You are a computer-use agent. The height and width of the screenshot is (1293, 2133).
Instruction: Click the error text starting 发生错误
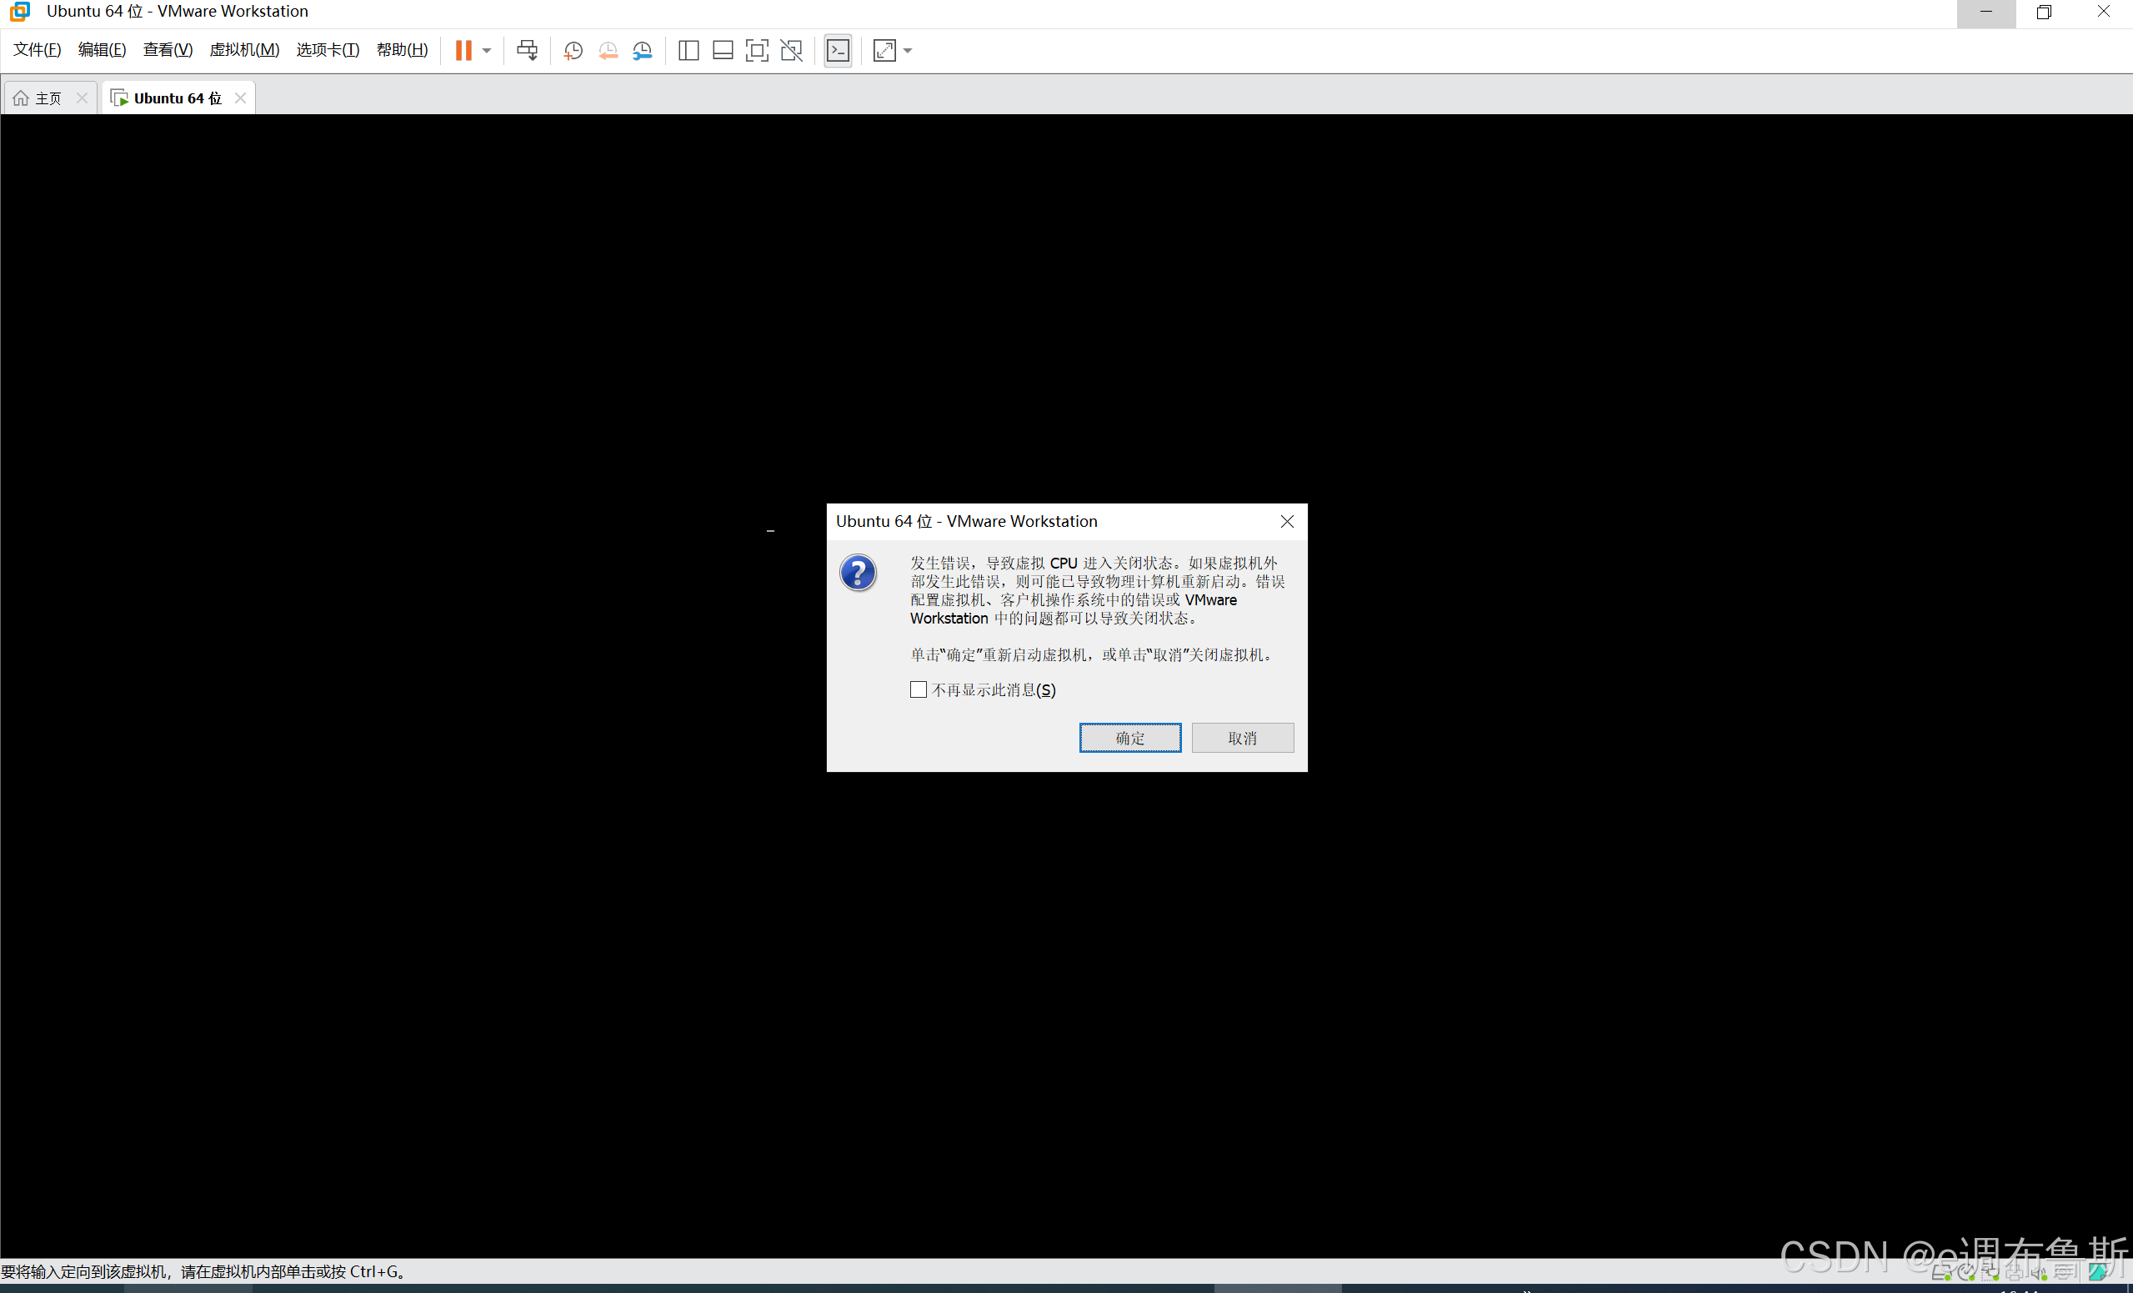[x=1097, y=590]
